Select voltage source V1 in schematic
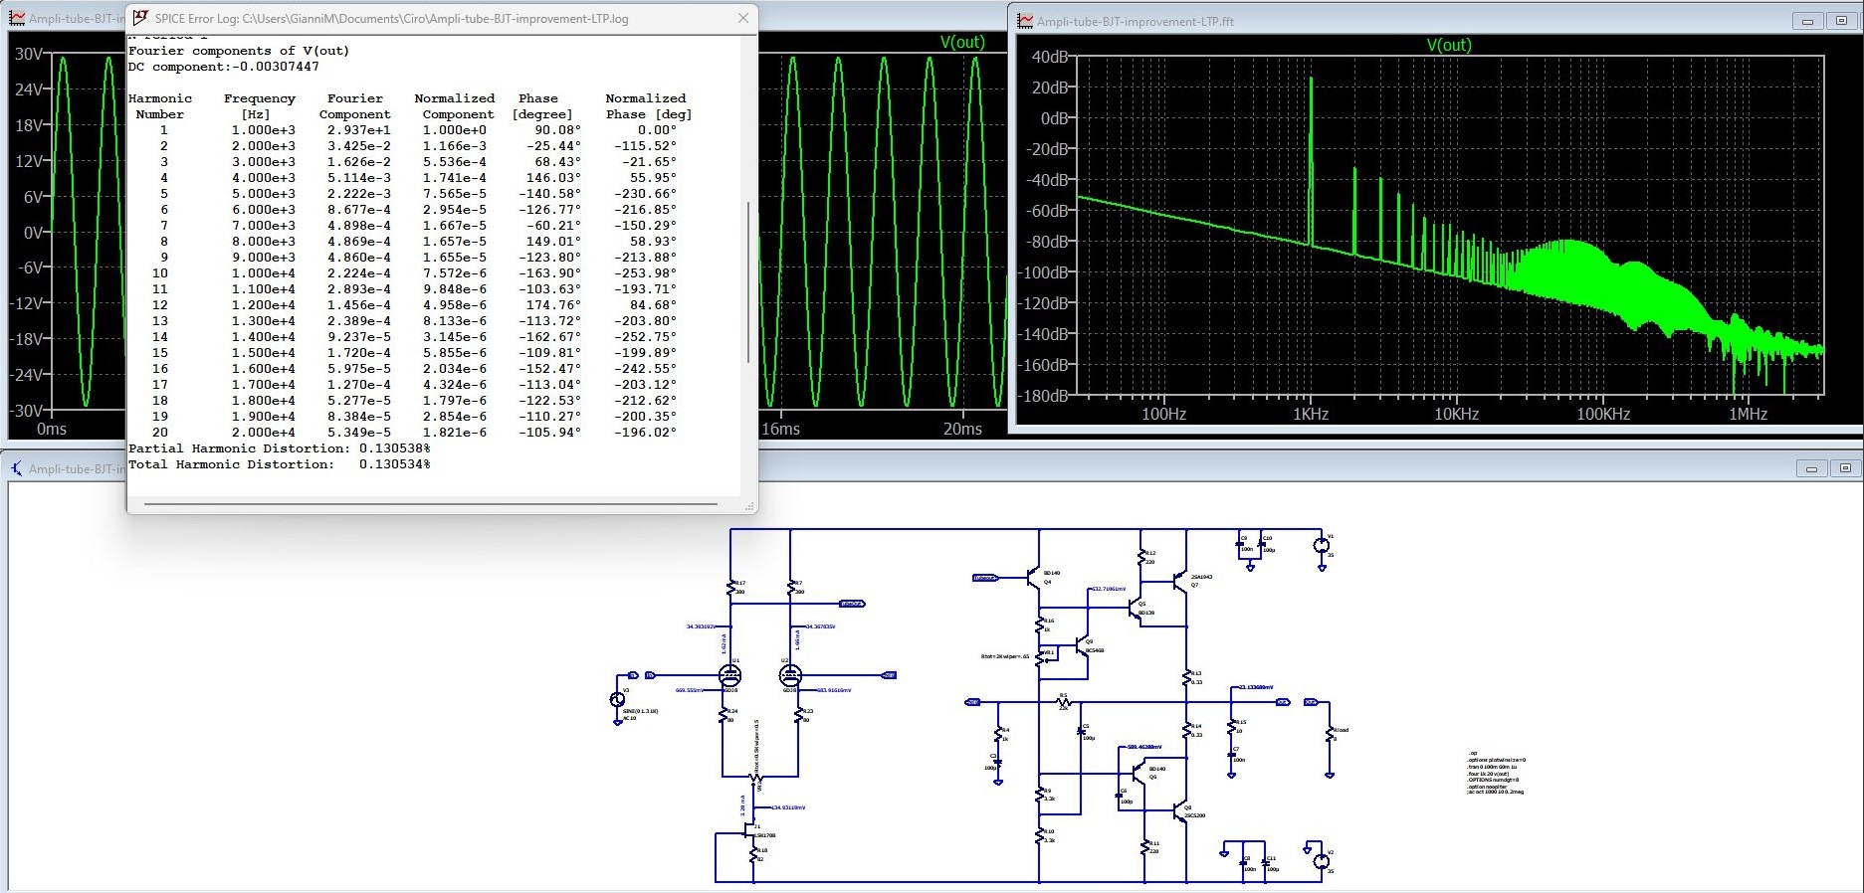 click(x=1322, y=545)
